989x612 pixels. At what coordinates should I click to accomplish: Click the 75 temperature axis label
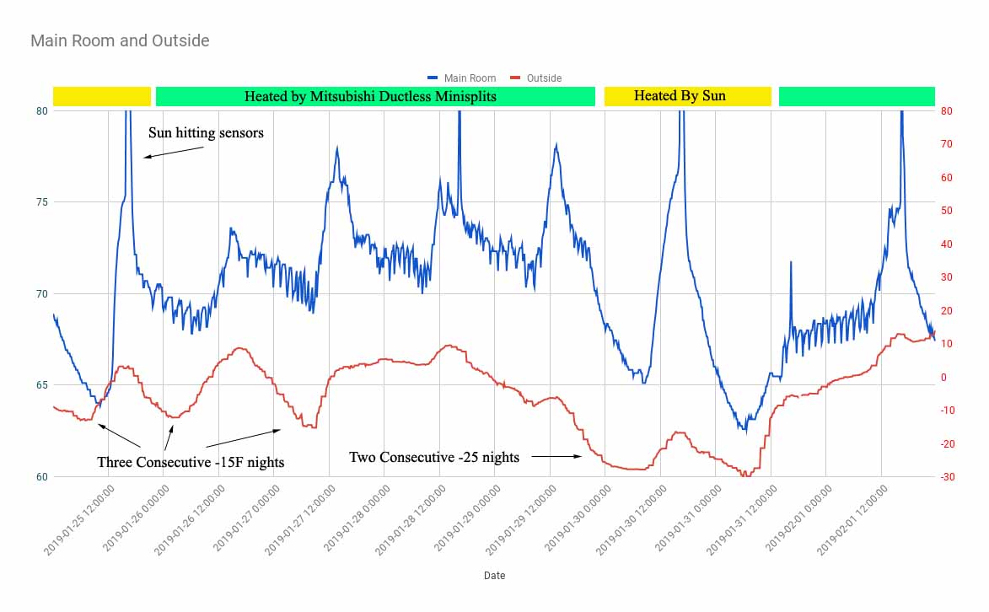[41, 202]
